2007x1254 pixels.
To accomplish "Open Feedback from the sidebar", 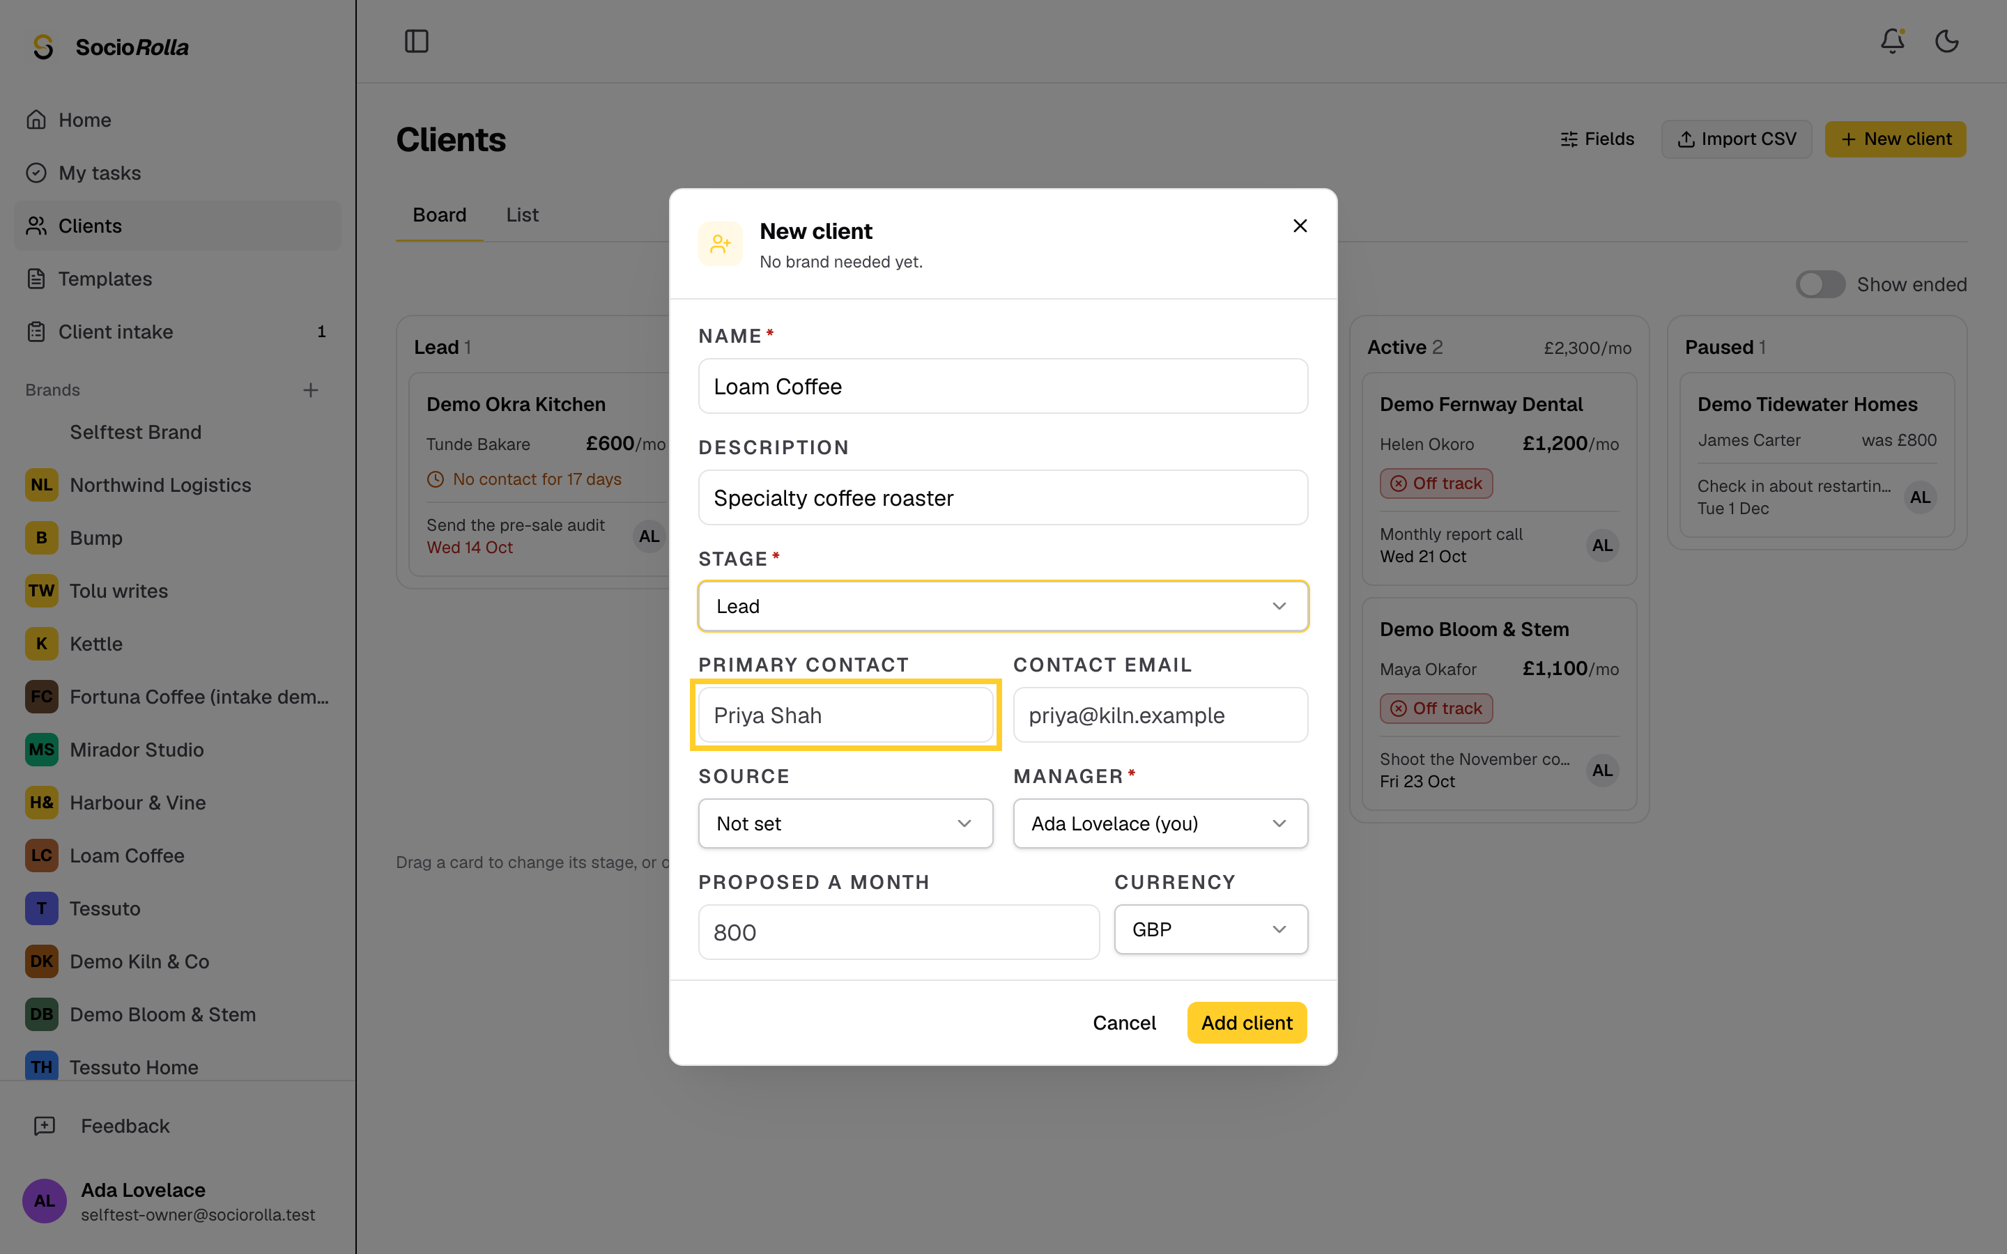I will click(178, 1125).
